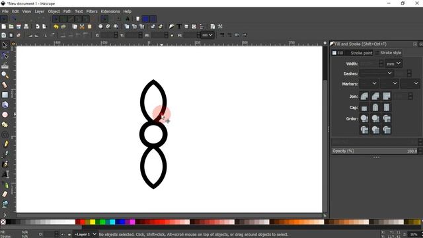Open the Object menu
This screenshot has width=423, height=238.
[54, 11]
